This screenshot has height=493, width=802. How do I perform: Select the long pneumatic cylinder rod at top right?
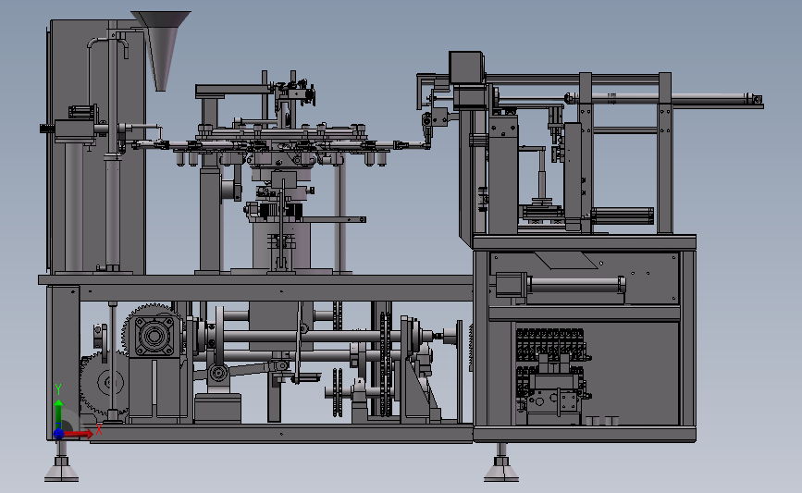click(664, 98)
